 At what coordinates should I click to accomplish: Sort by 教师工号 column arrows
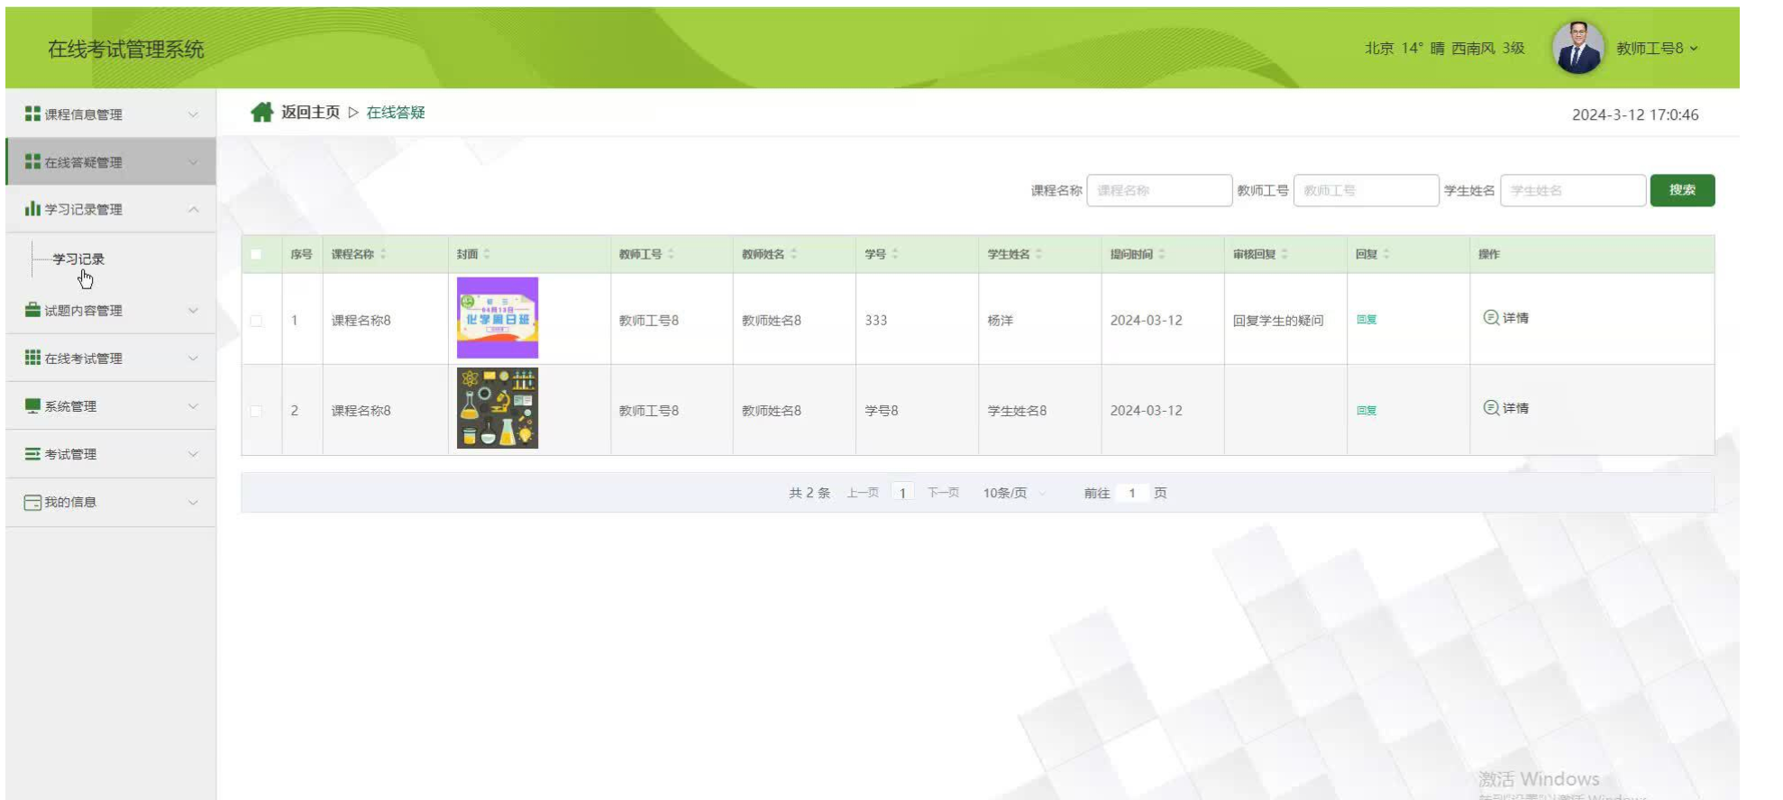pyautogui.click(x=671, y=254)
